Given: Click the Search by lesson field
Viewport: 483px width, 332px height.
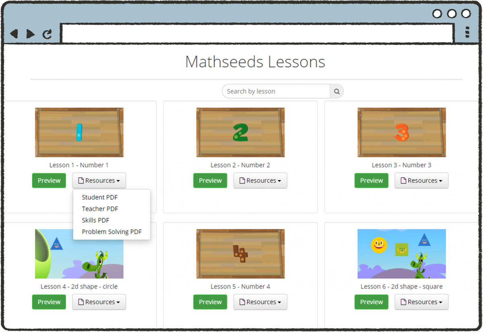Looking at the screenshot, I should click(x=276, y=91).
